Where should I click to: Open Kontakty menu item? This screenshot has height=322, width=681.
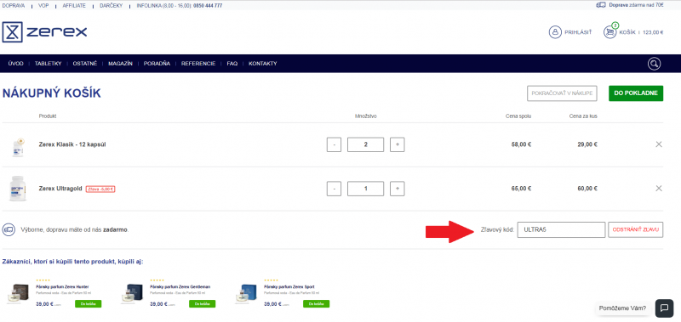point(263,64)
